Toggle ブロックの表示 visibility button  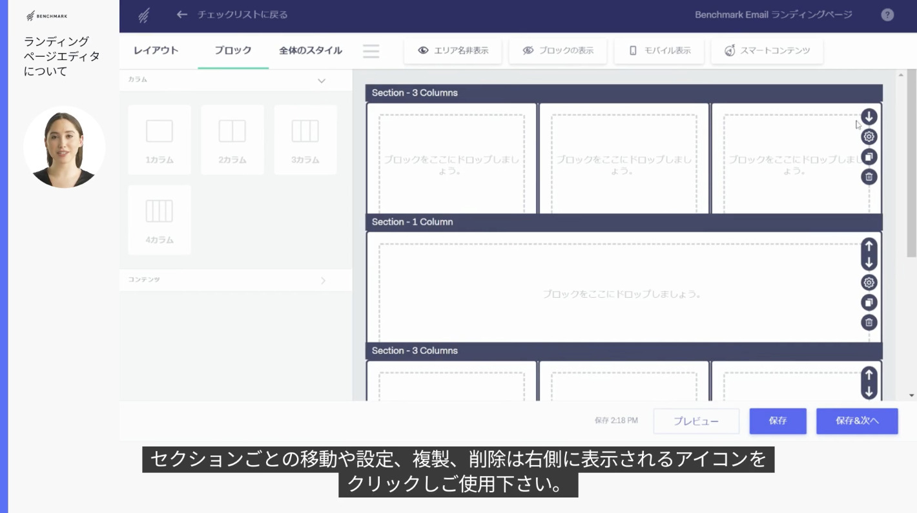pos(558,50)
